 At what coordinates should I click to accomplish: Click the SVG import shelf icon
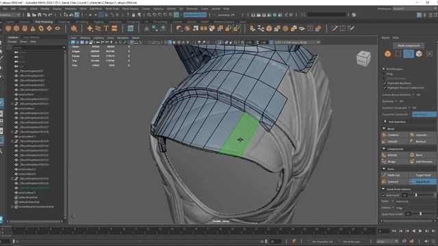point(114,28)
